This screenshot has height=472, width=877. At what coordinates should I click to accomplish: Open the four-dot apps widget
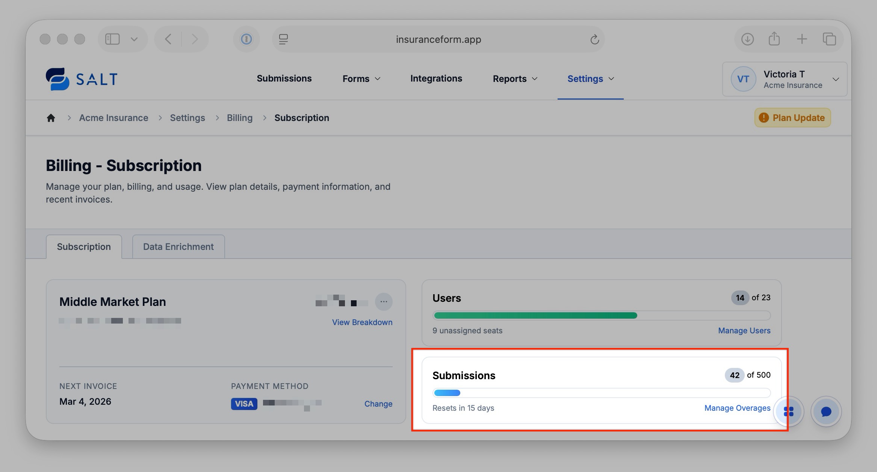(x=789, y=412)
